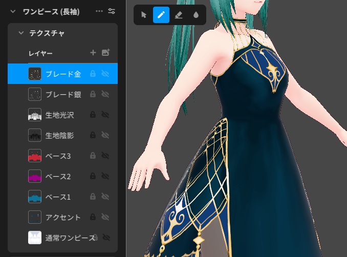Open the sliders settings icon for ワンピース (長袖)
The width and height of the screenshot is (347, 257).
(112, 11)
